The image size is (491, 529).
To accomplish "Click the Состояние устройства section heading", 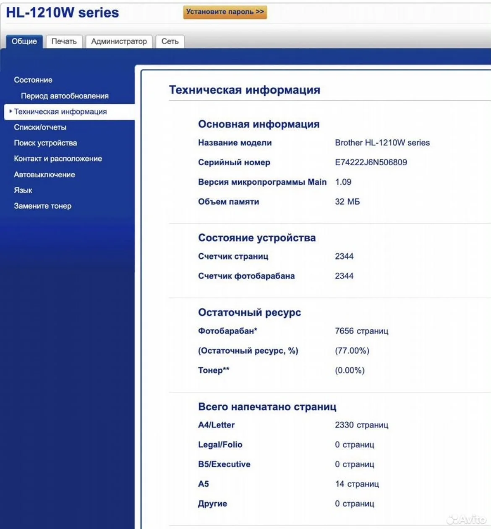I will [257, 238].
